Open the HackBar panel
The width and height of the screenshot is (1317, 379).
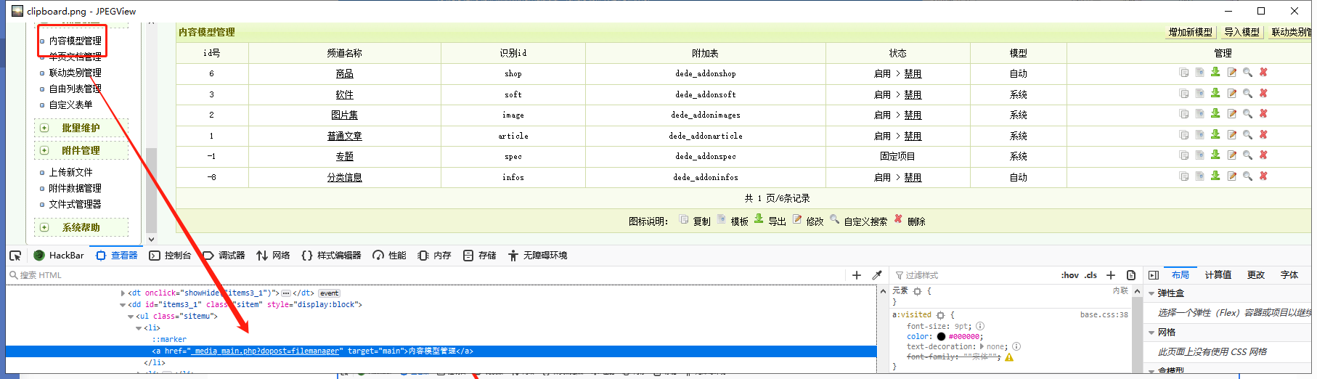pyautogui.click(x=59, y=256)
